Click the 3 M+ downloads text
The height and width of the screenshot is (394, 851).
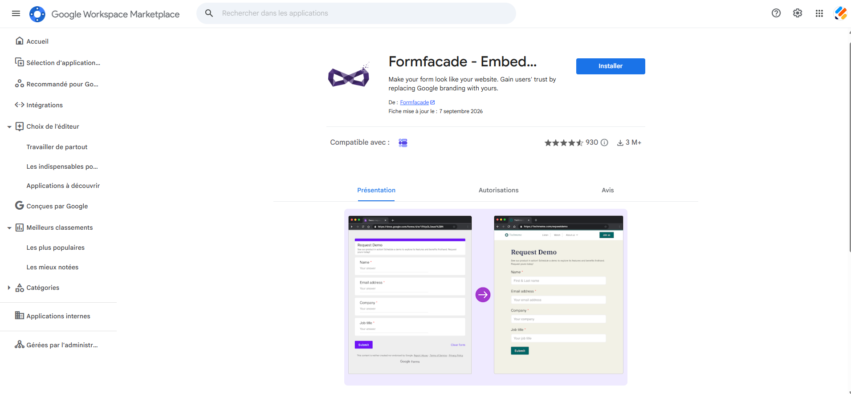pos(633,142)
